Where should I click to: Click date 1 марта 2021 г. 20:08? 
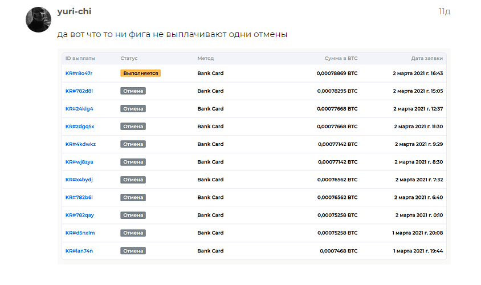point(418,233)
